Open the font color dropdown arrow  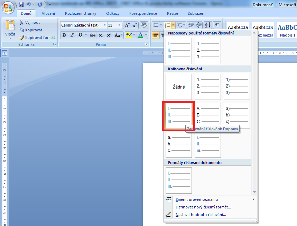146,35
